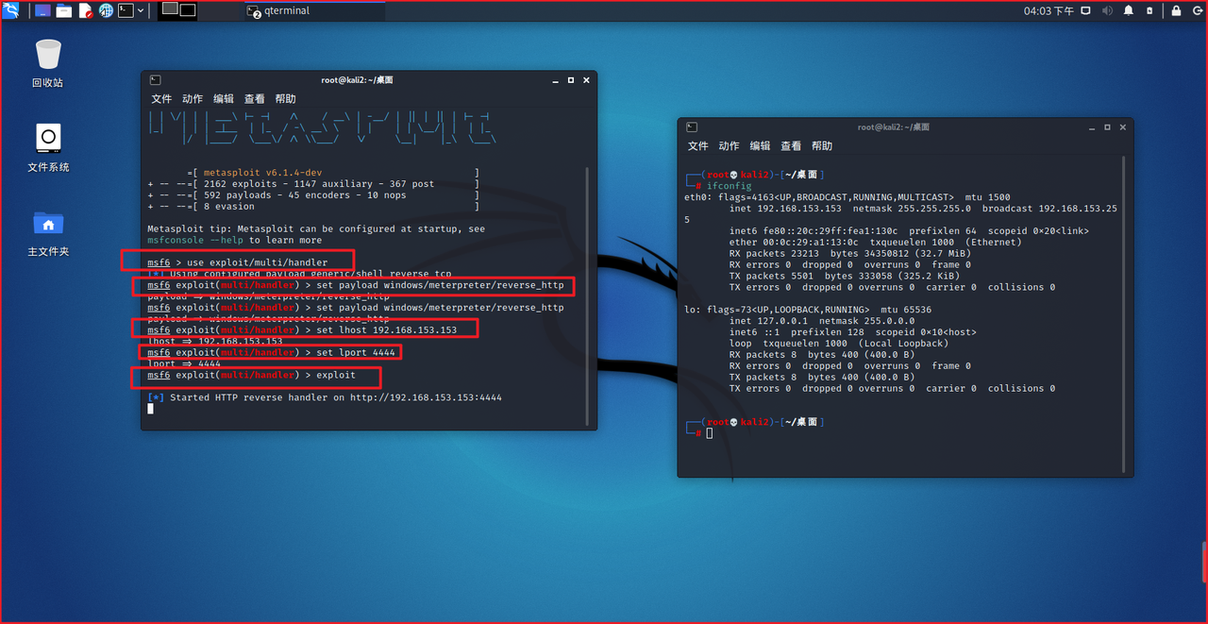
Task: Click the 'lo: flags=73' loopback line
Action: (x=808, y=310)
